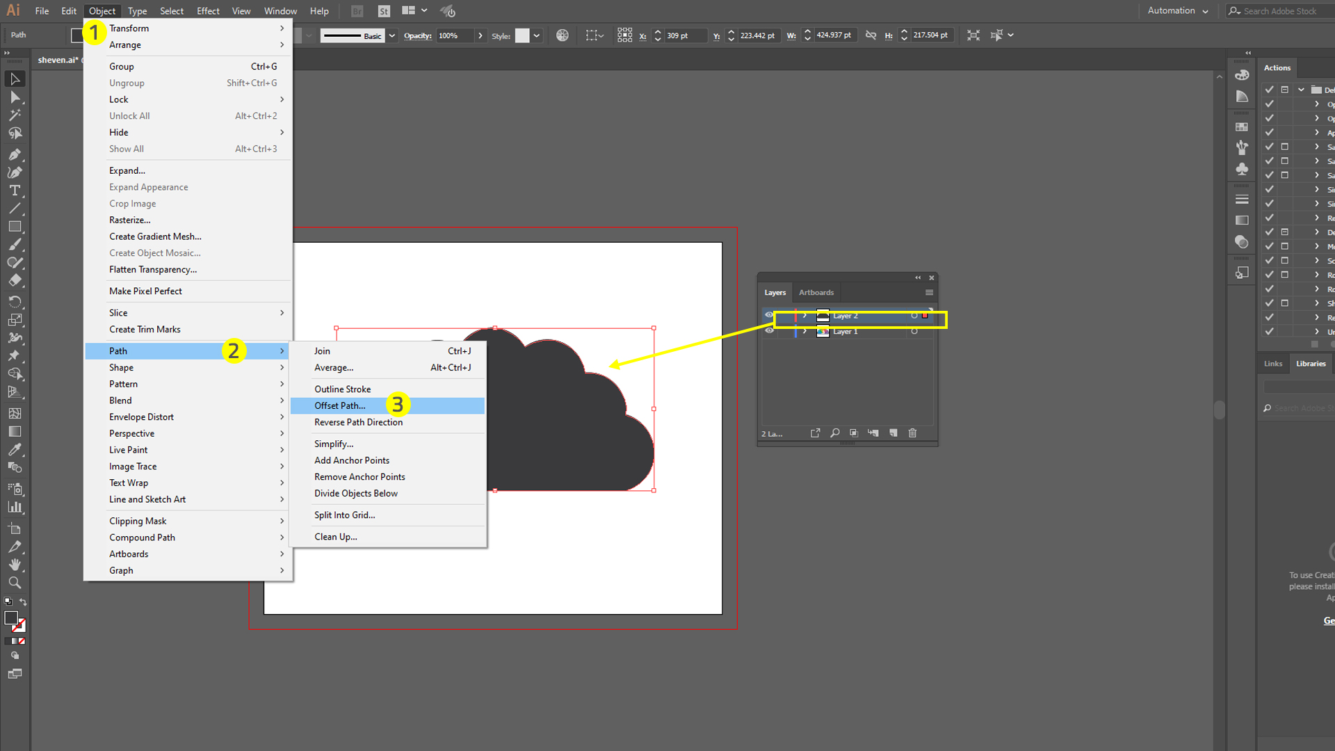Viewport: 1335px width, 751px height.
Task: Open the Swatches panel icon
Action: [1242, 127]
